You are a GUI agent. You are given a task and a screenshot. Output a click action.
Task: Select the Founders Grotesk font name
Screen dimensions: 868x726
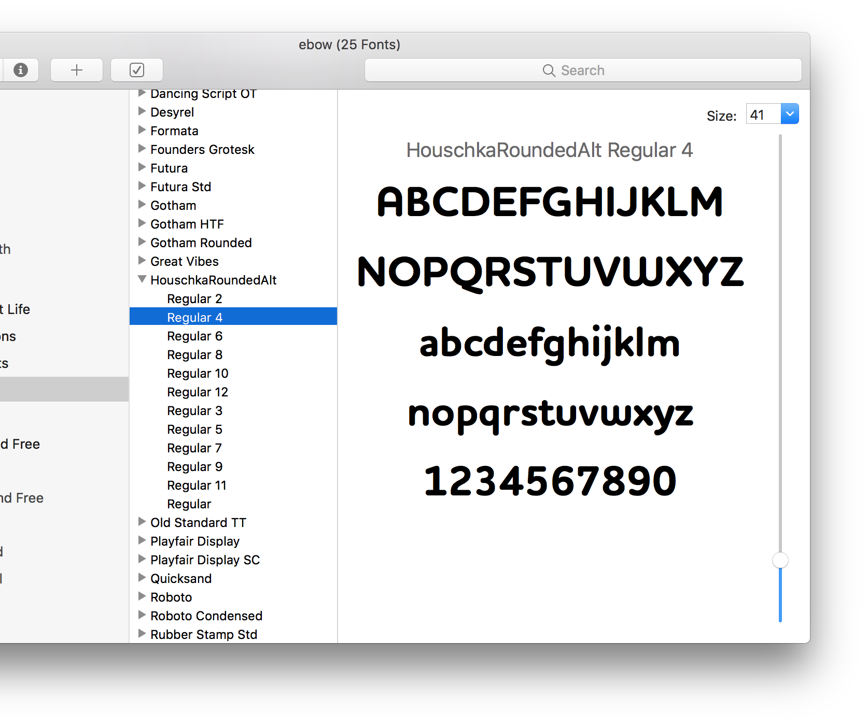point(202,150)
